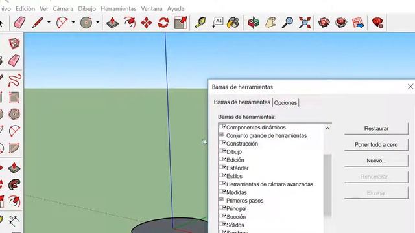Uncheck Conjunto grande de herramientas
This screenshot has height=233, width=415.
click(x=222, y=135)
